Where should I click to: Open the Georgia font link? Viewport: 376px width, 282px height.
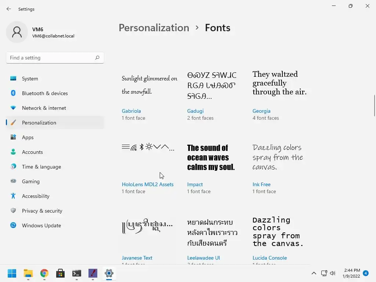(261, 111)
